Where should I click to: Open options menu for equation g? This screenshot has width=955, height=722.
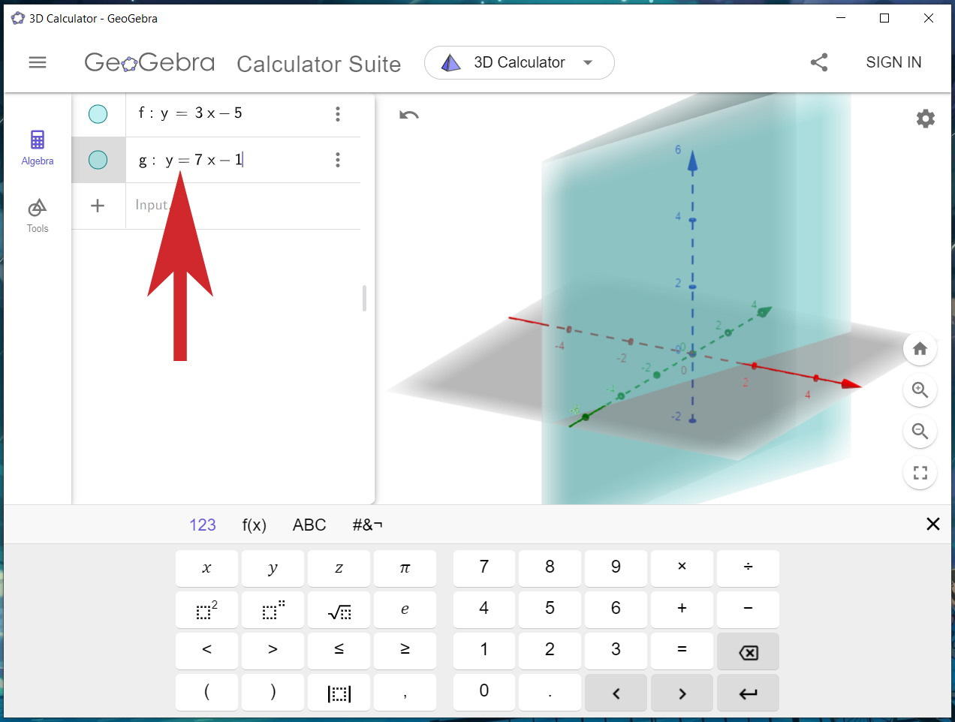point(338,160)
